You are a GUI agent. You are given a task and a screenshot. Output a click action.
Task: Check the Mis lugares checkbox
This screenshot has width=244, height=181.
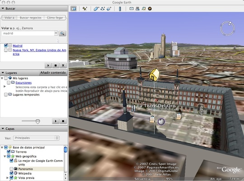(6, 78)
